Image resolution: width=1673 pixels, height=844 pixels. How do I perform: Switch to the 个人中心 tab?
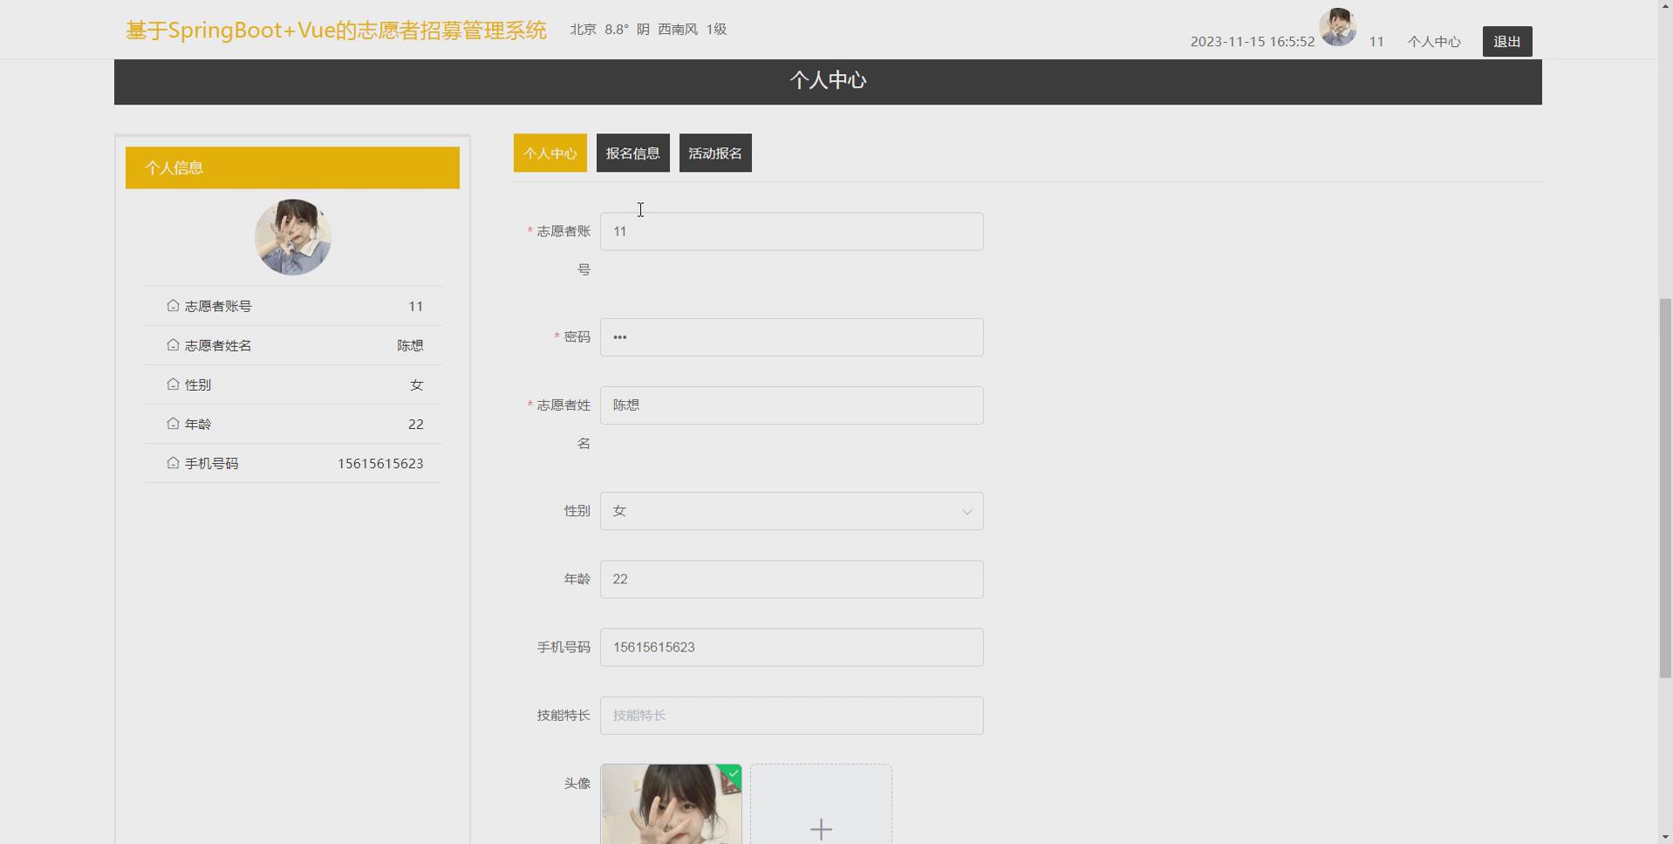[x=550, y=153]
